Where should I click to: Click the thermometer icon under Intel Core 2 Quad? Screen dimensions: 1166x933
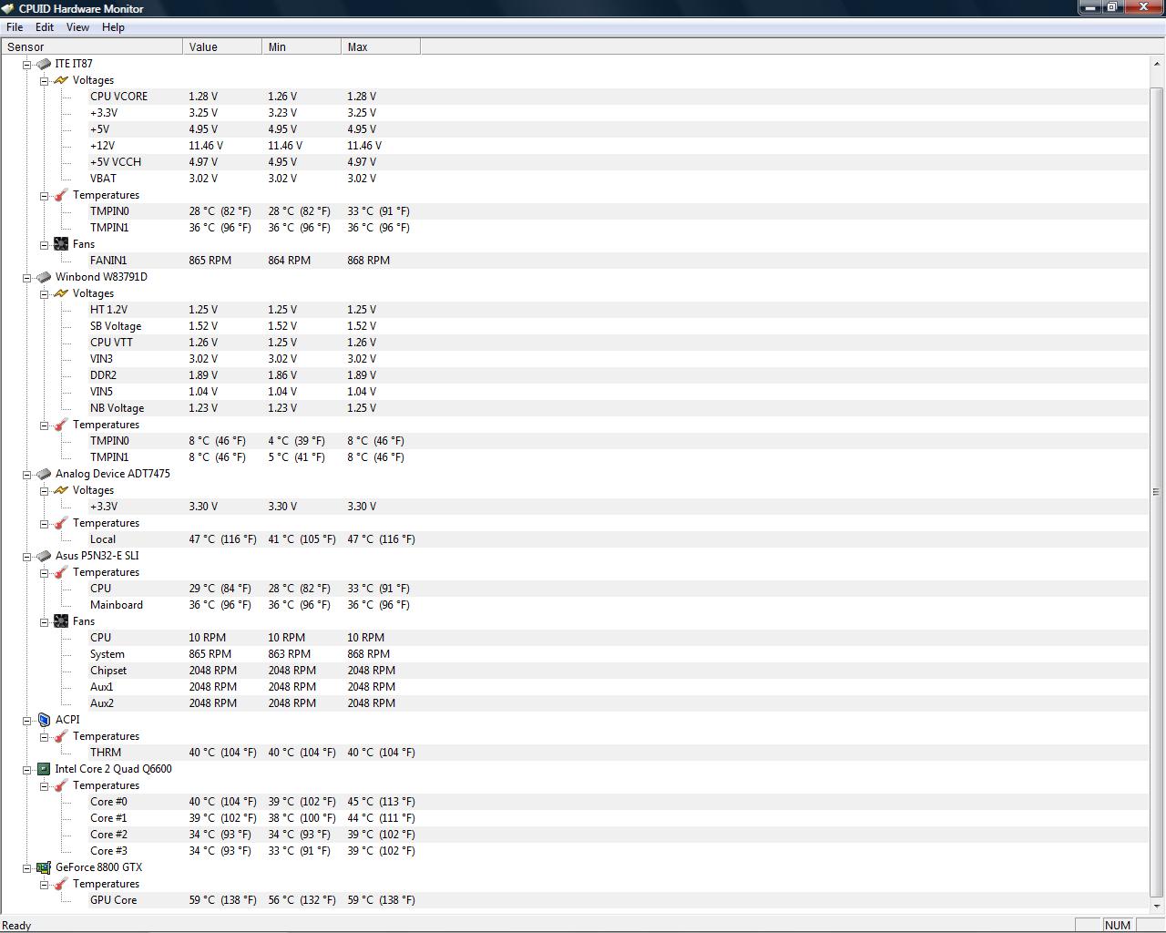61,785
